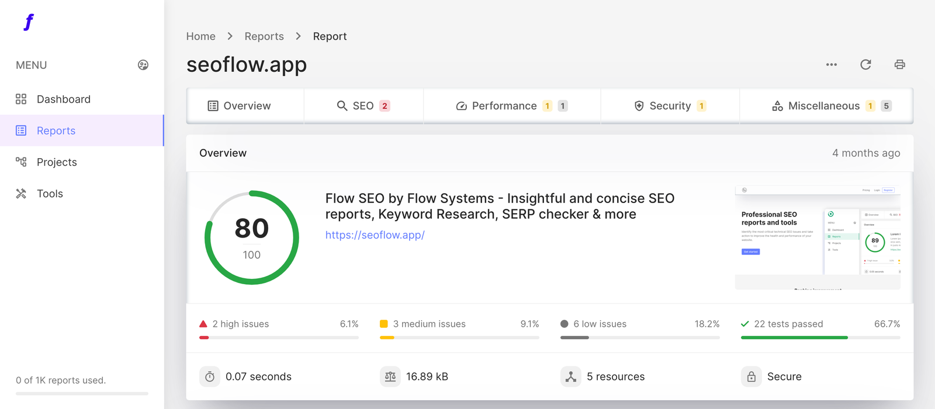The width and height of the screenshot is (935, 409).
Task: Switch to the SEO tab
Action: [x=363, y=106]
